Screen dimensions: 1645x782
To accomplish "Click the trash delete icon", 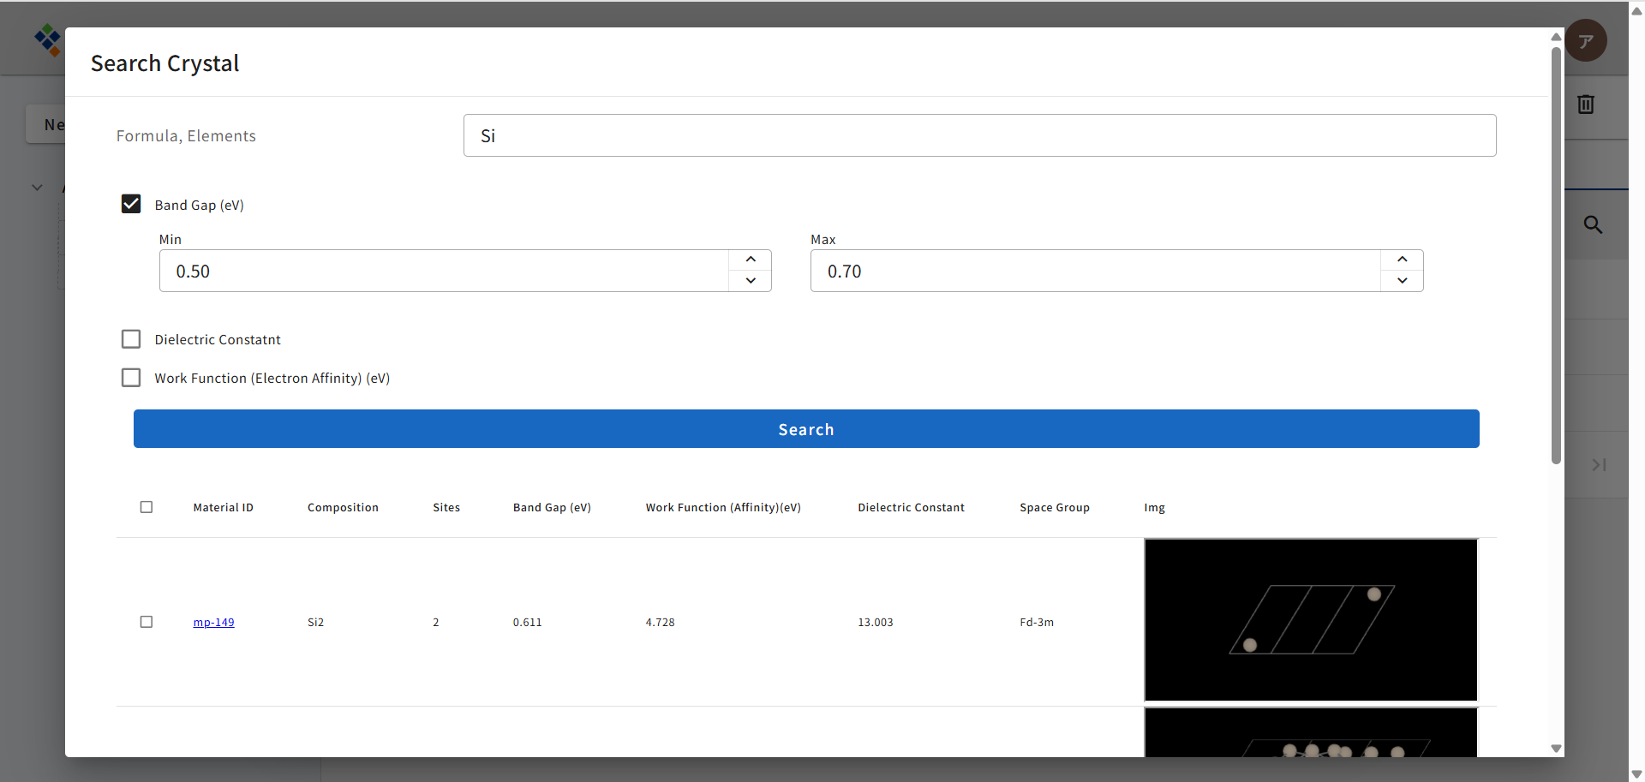I will (1585, 104).
